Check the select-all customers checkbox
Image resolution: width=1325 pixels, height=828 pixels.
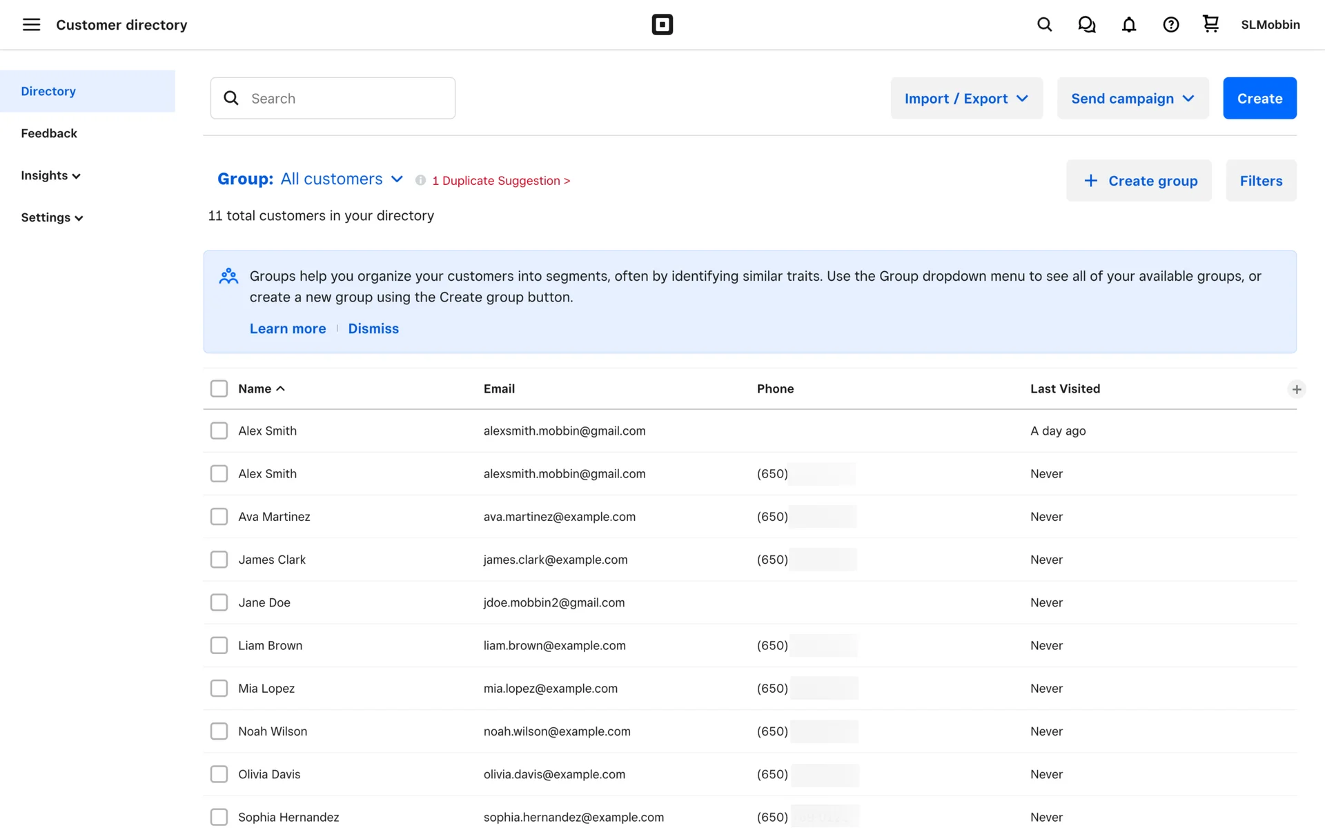(x=219, y=388)
